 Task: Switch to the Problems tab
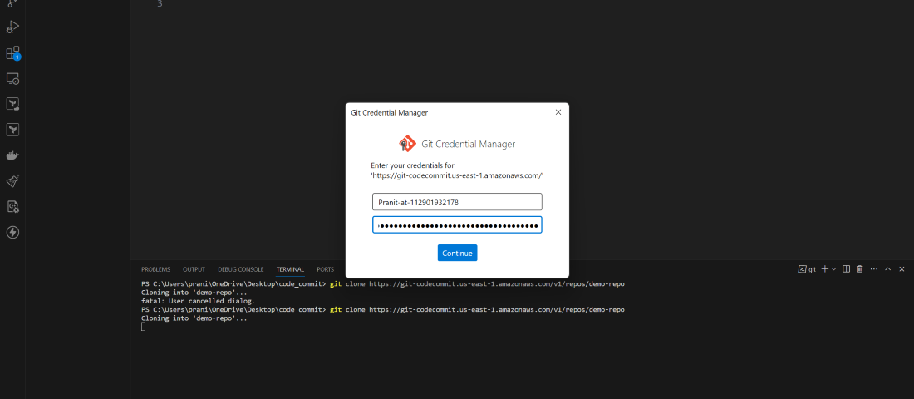pyautogui.click(x=155, y=269)
